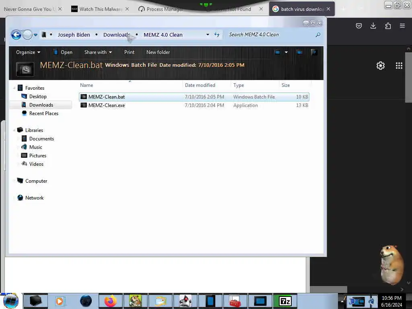Screen dimensions: 412x309
Task: Select Network in the navigation pane
Action: click(35, 198)
